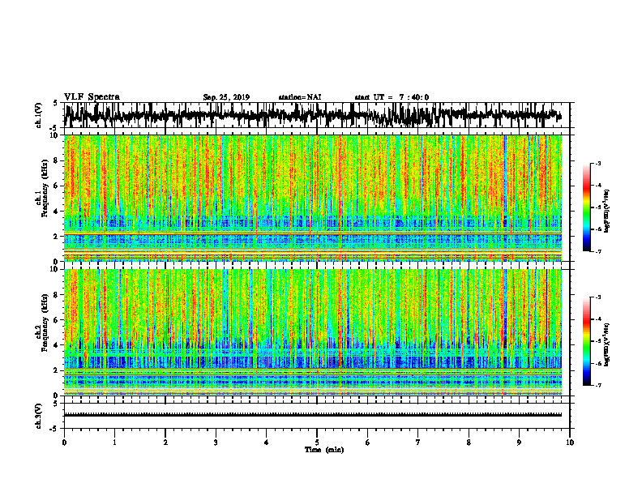This screenshot has height=496, width=642.
Task: Click the "station=NAI" header label
Action: pyautogui.click(x=300, y=97)
